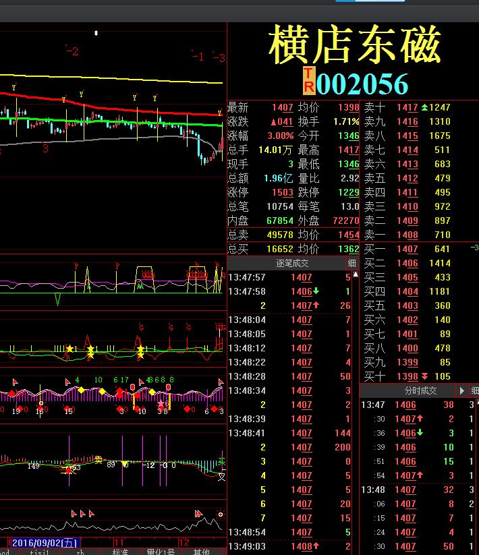Select the 13:48:41 tick row with volume 144
The image size is (479, 555).
point(289,433)
